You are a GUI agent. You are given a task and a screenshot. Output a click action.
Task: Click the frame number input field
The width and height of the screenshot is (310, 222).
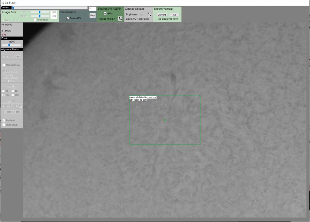[93, 9]
